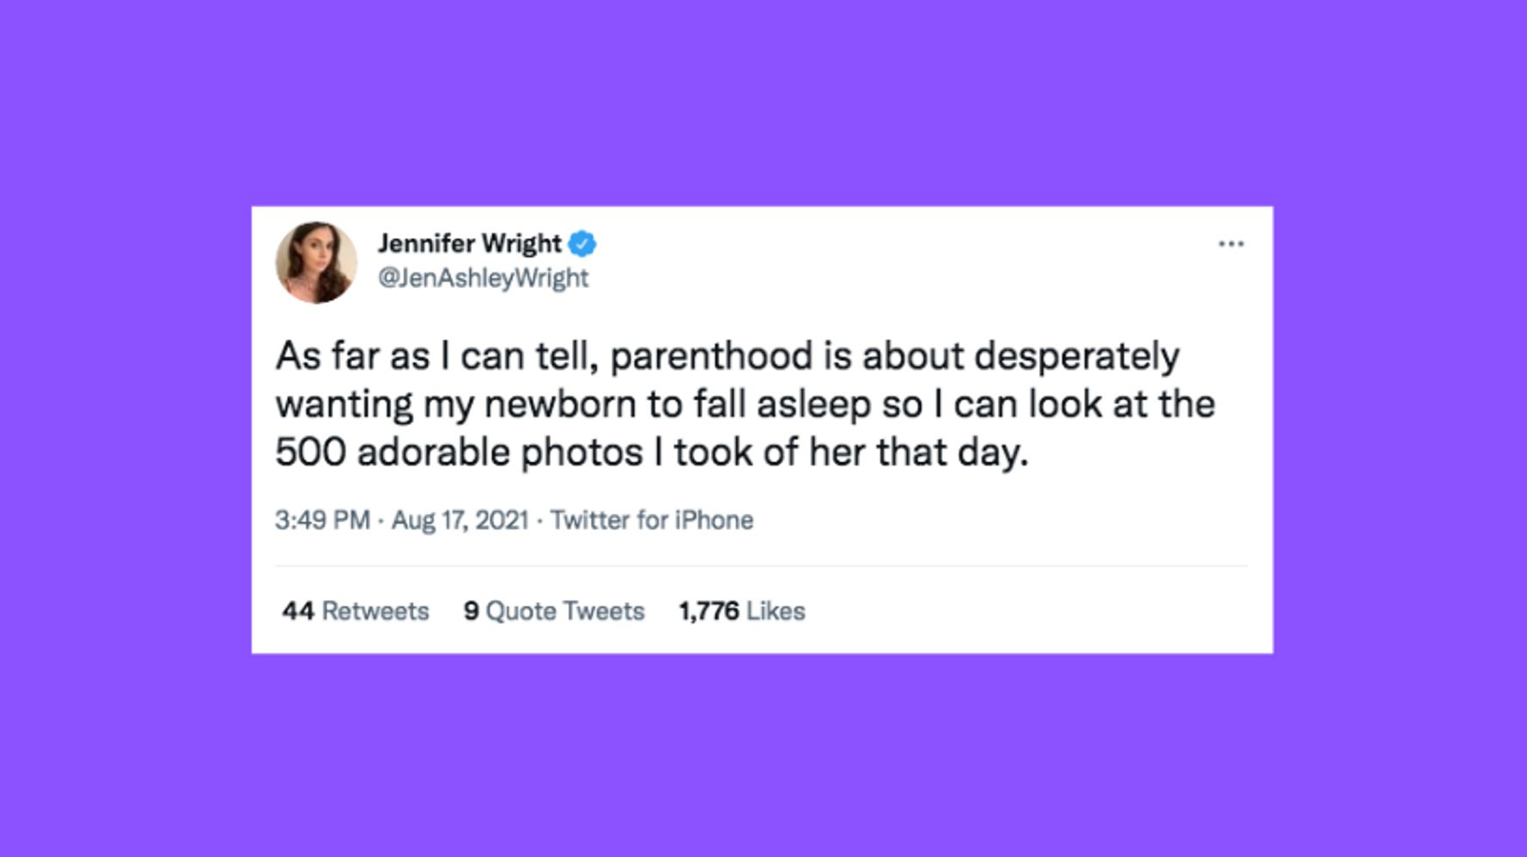Open the tweet's three-dot more options menu

point(1231,245)
